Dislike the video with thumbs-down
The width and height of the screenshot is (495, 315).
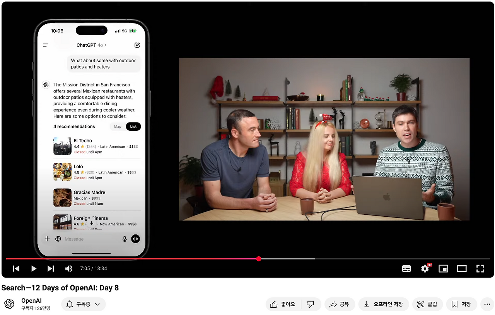[x=311, y=304]
